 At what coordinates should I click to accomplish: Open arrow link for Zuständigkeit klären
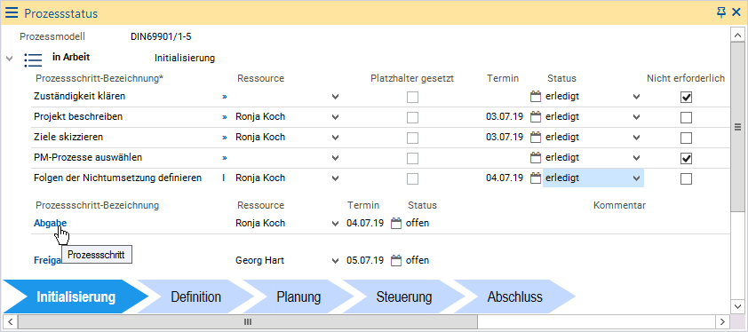[224, 97]
